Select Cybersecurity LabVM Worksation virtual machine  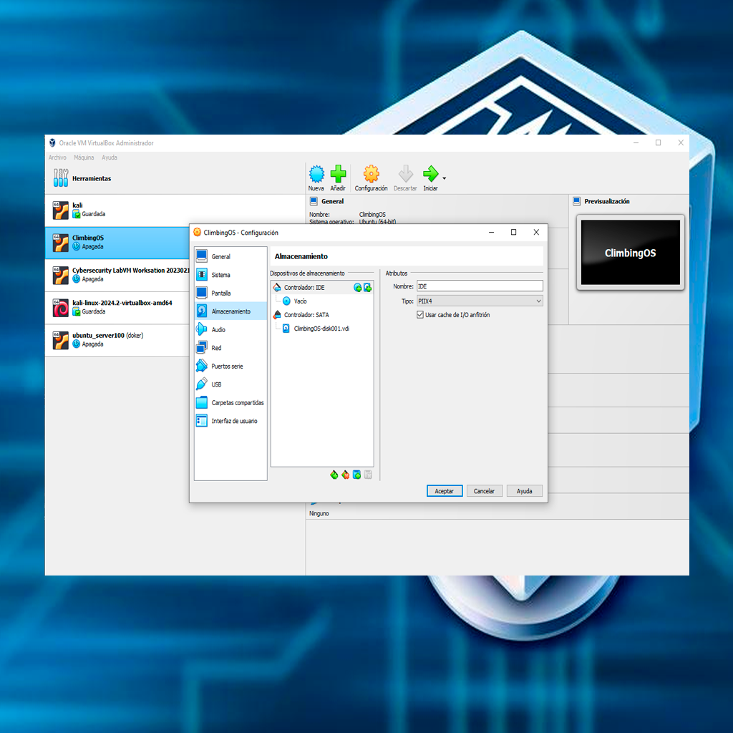117,276
